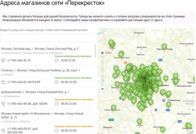Viewport: 196px width, 134px height.
Task: Focus the street or metro search field
Action: pyautogui.click(x=48, y=38)
